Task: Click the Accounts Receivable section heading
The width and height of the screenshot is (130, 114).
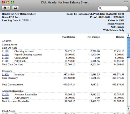Action: [x=13, y=91]
